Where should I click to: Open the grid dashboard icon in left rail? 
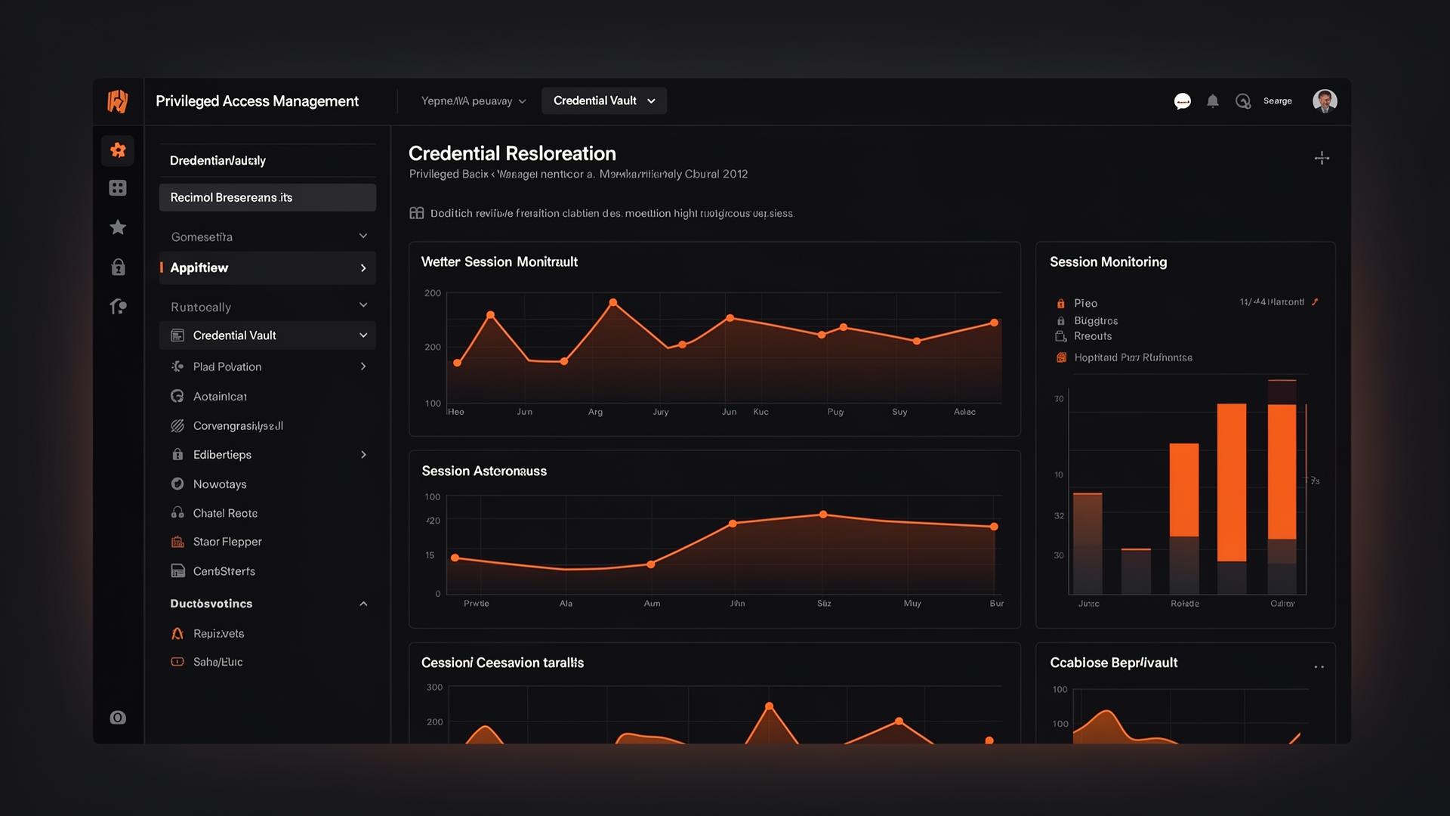(x=118, y=188)
